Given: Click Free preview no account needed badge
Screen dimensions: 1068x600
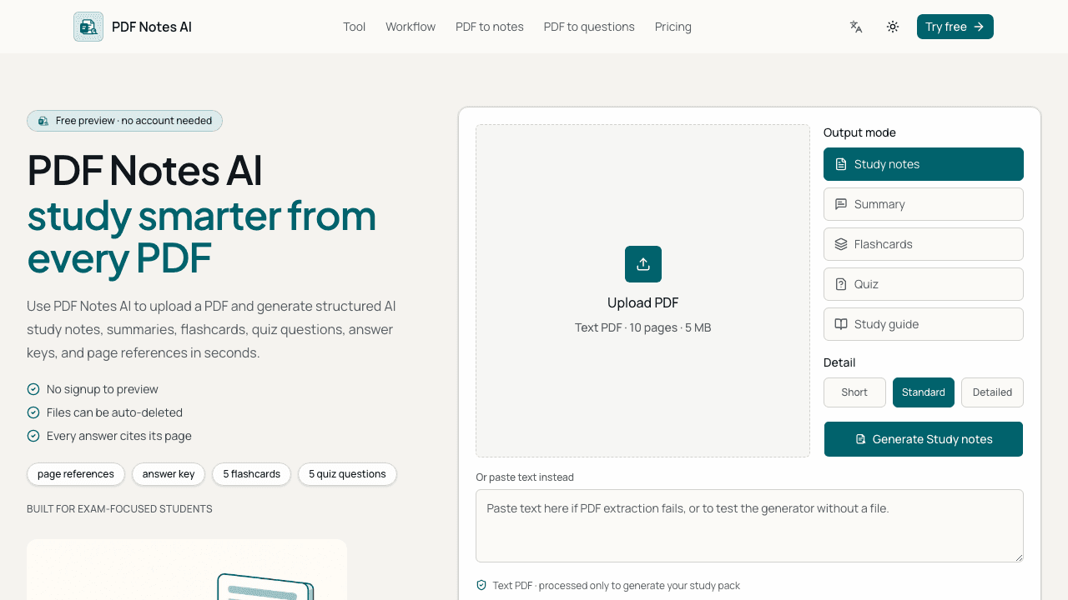Looking at the screenshot, I should (x=124, y=121).
